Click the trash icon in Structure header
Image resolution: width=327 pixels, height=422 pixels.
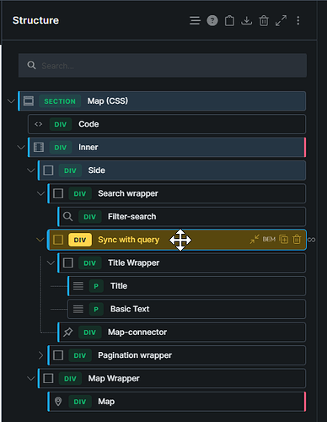pos(264,20)
